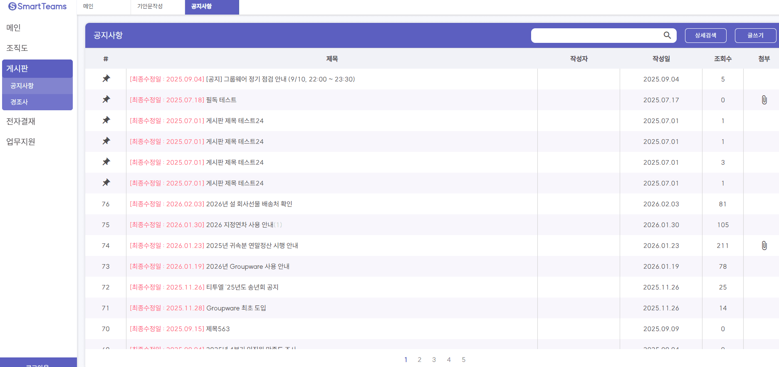Click pin icon on 2025.07.01 row with 3 views
The width and height of the screenshot is (779, 367).
[106, 162]
